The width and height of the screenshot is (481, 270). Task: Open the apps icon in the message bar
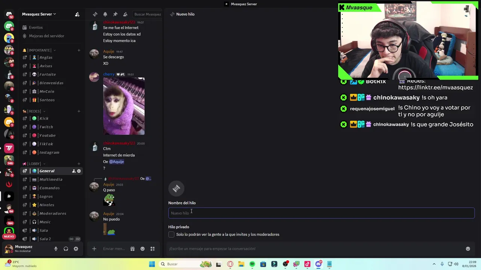click(x=153, y=249)
